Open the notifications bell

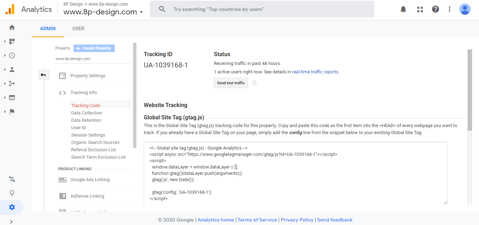click(x=403, y=9)
